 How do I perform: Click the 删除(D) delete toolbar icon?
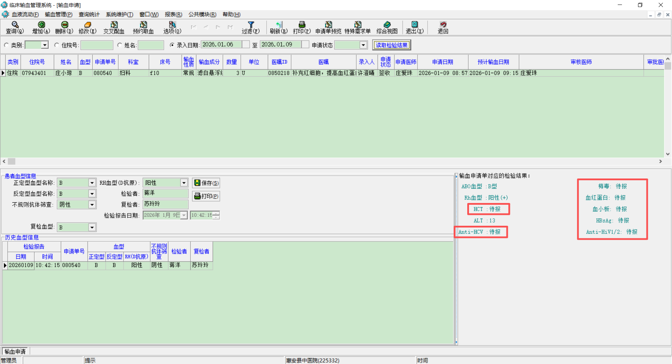point(64,27)
